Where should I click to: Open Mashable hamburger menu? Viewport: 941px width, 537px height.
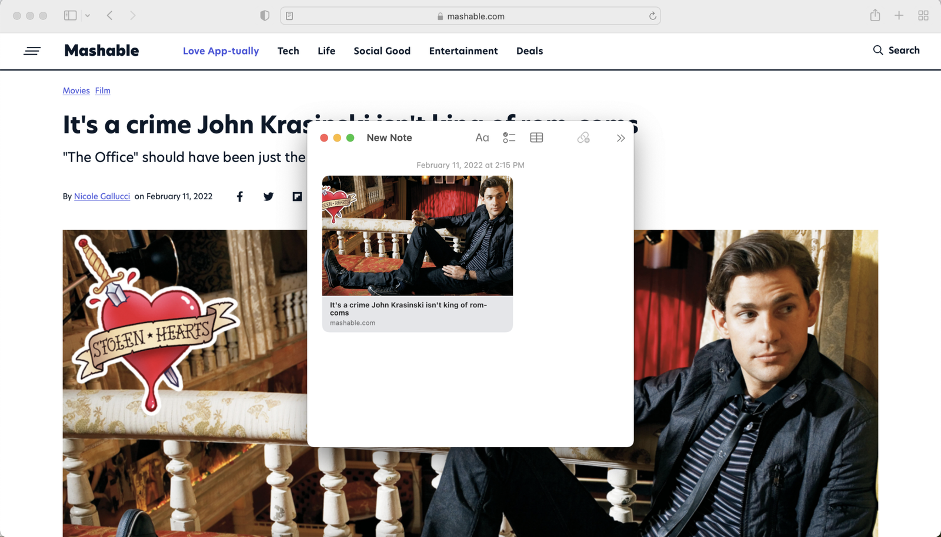[x=32, y=51]
